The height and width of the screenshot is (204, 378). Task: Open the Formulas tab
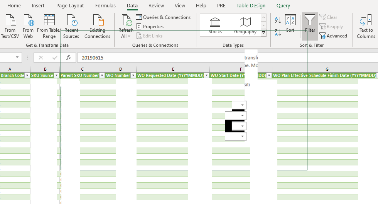point(105,5)
